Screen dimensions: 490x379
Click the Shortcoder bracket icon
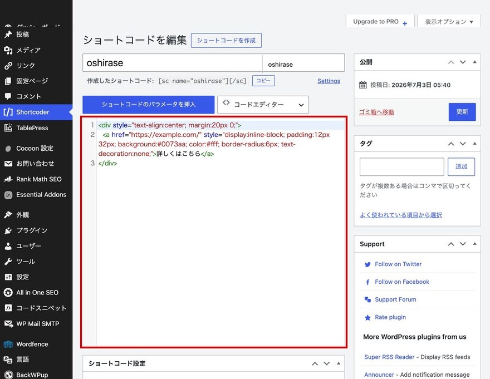coord(8,112)
